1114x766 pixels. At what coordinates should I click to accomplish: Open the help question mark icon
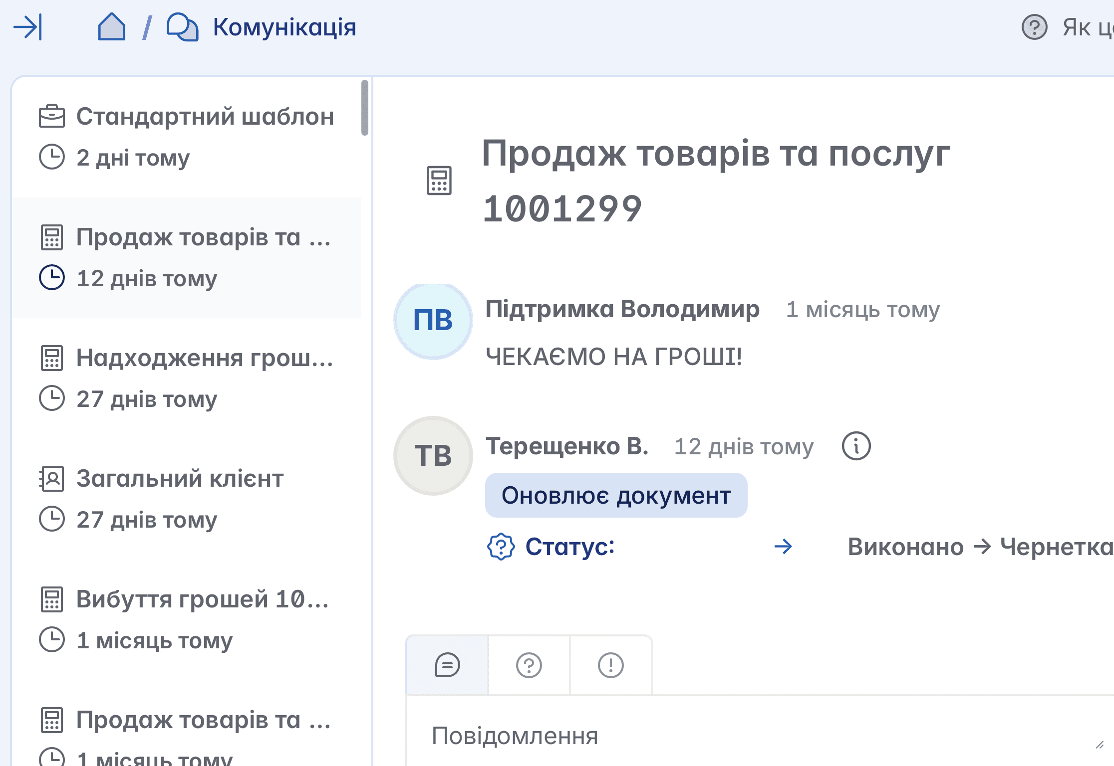point(1034,27)
